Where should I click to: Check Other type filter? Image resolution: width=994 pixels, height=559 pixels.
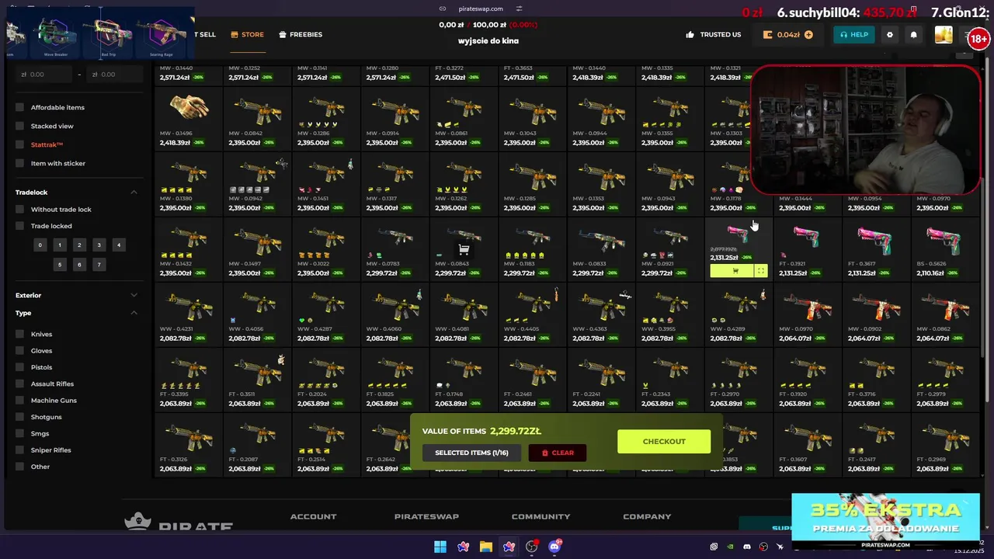20,467
